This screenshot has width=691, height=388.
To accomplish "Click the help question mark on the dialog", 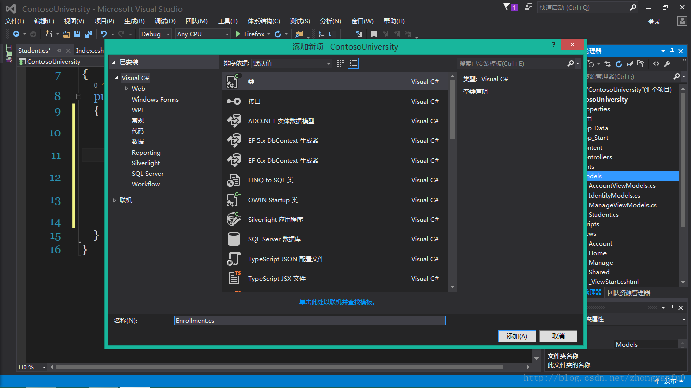I will 553,45.
